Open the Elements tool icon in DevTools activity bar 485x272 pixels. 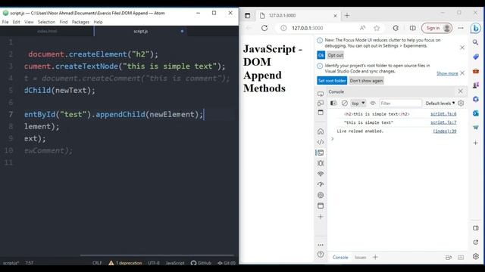click(x=321, y=142)
